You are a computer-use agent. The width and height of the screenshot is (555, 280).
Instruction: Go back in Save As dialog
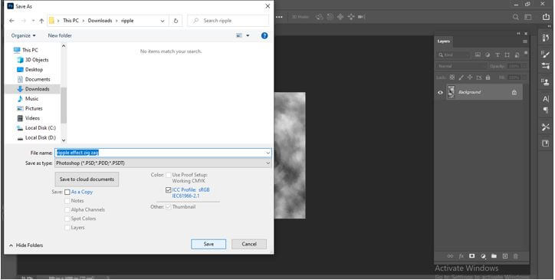[11, 21]
